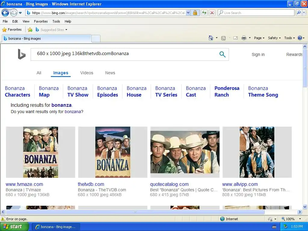
Task: Open the thetvdb Bonanza poster thumbnail
Action: pos(112,152)
